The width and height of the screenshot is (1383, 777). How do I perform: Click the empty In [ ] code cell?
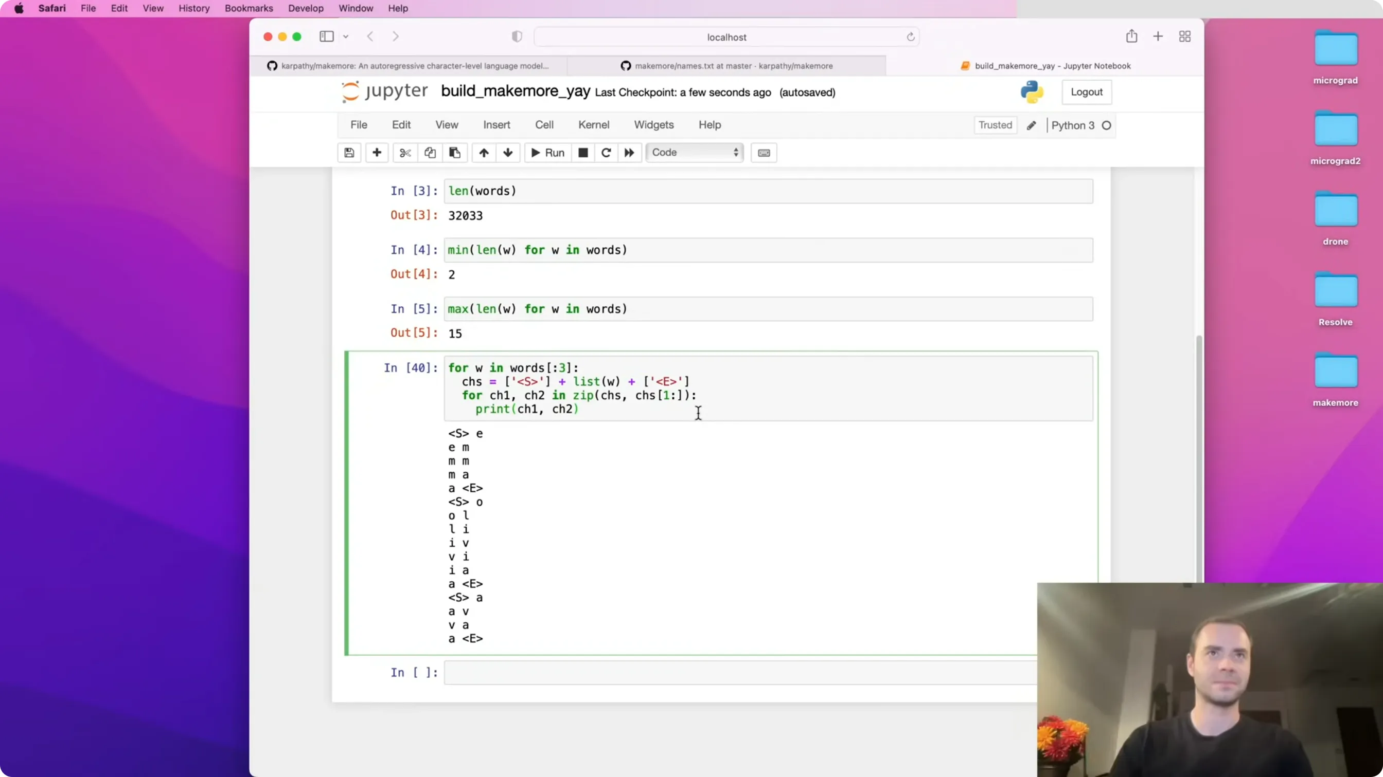coord(741,673)
